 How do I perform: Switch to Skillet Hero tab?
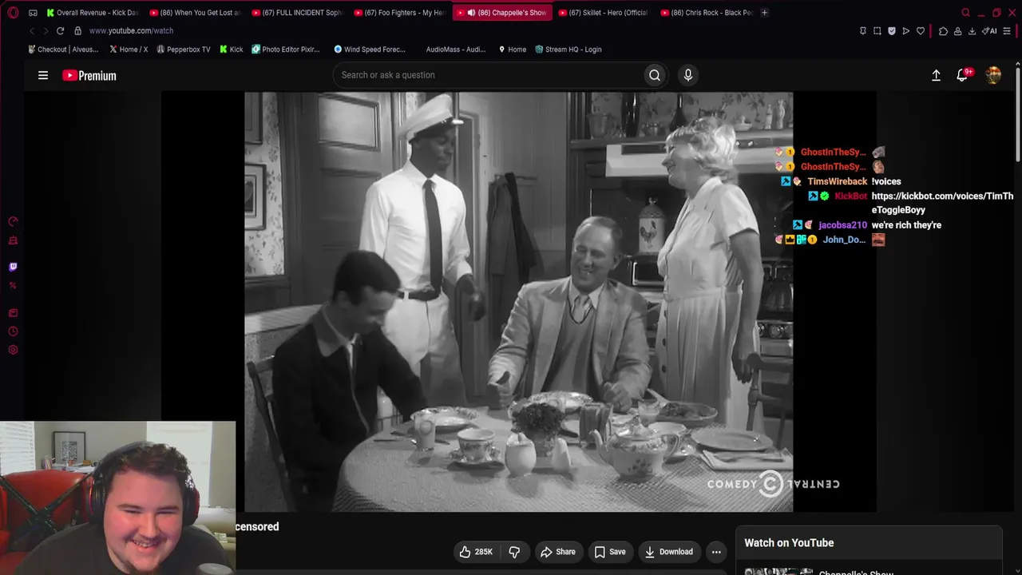(604, 13)
